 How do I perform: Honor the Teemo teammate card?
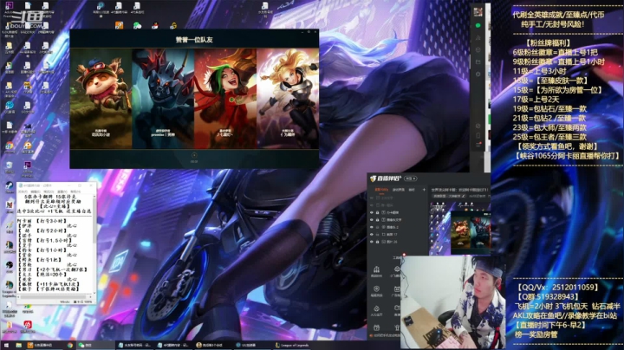(101, 99)
